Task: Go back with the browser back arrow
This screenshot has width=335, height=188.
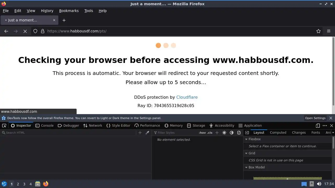Action: [6, 31]
